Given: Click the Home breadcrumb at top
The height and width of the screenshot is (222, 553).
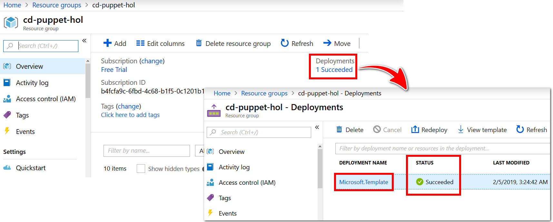Looking at the screenshot, I should click(12, 5).
